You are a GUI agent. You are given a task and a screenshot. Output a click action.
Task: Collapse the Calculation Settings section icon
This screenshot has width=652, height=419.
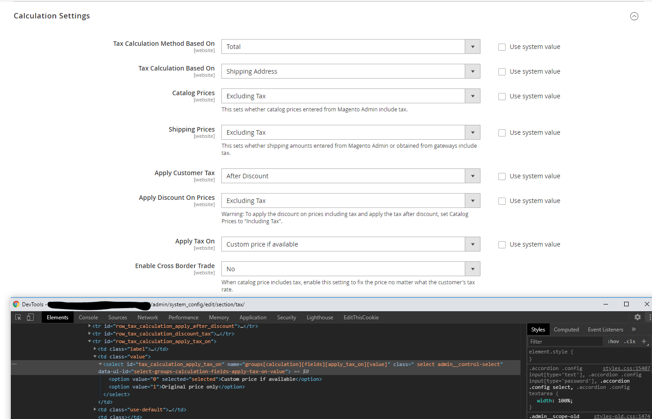coord(634,16)
